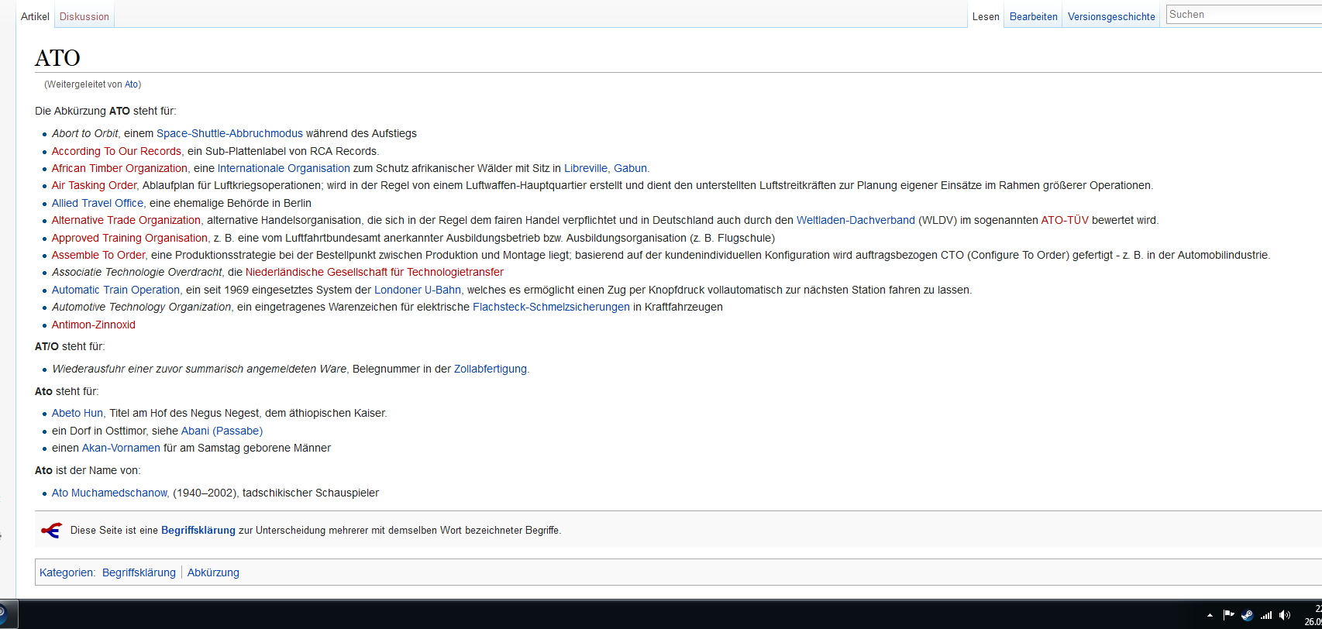The image size is (1322, 629).
Task: Click the line 'AT/O steht für:'
Action: coord(70,346)
